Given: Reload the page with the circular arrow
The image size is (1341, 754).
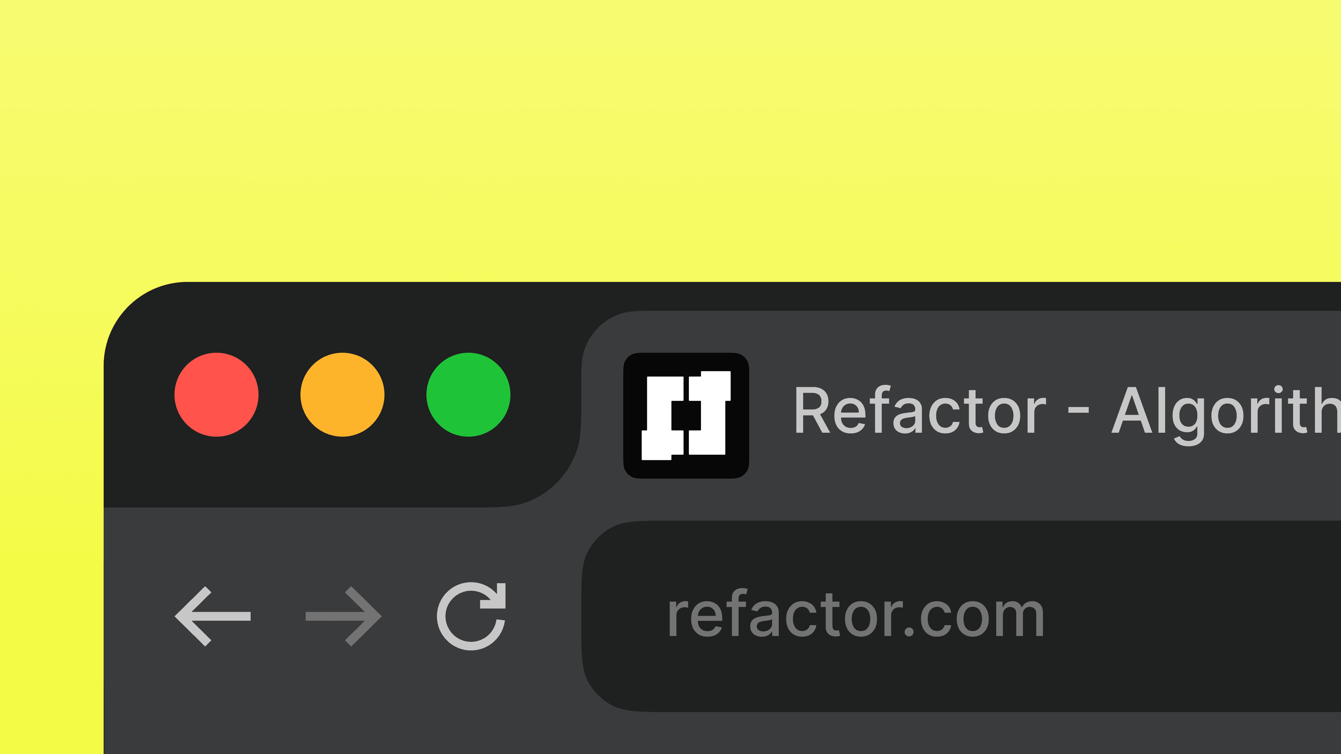Looking at the screenshot, I should [x=471, y=616].
